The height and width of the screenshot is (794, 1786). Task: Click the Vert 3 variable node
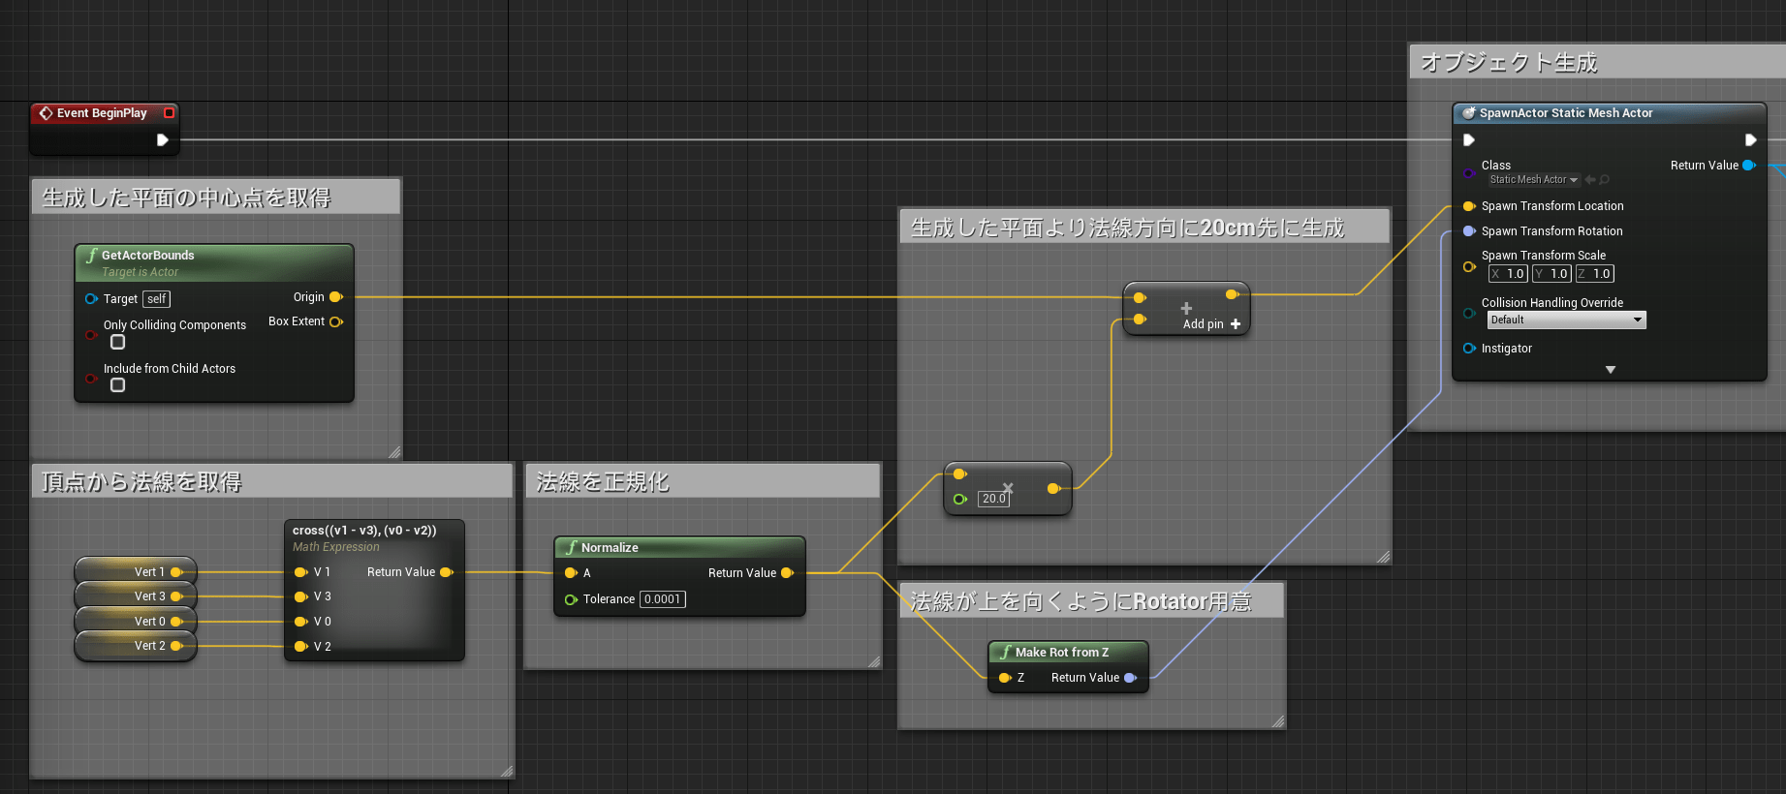coord(136,596)
